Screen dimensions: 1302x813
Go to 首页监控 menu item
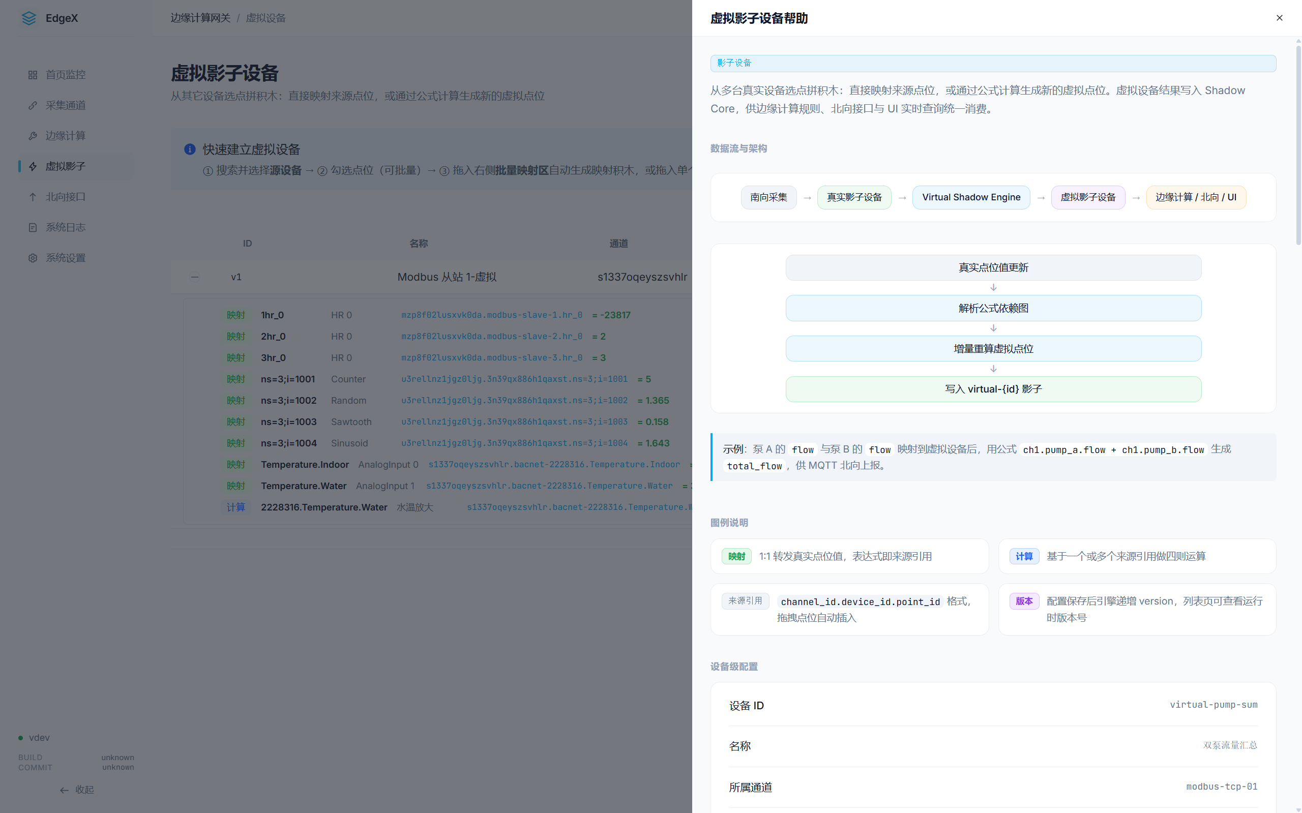76,75
